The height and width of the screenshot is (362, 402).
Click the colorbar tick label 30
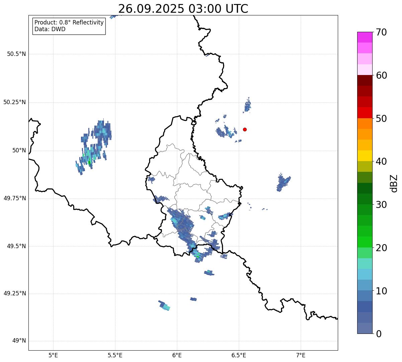pyautogui.click(x=382, y=205)
